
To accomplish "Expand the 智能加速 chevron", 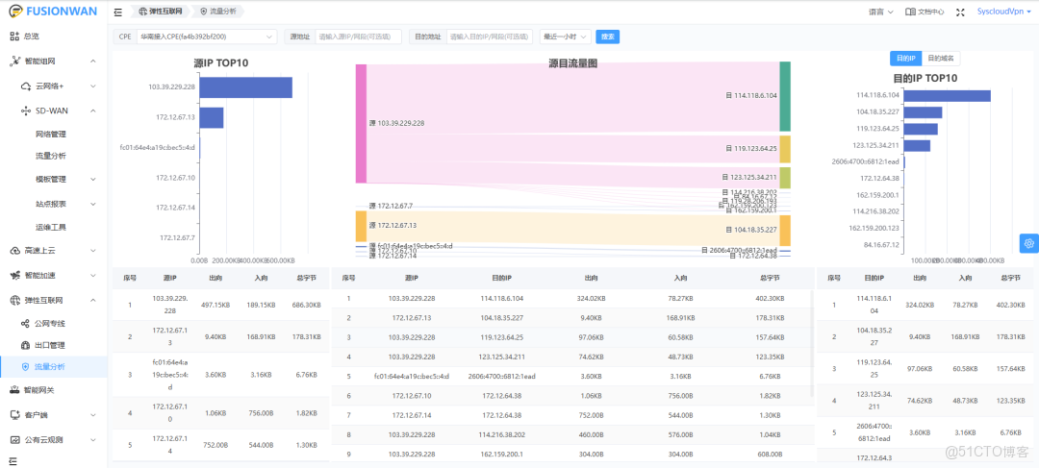I will click(x=92, y=275).
